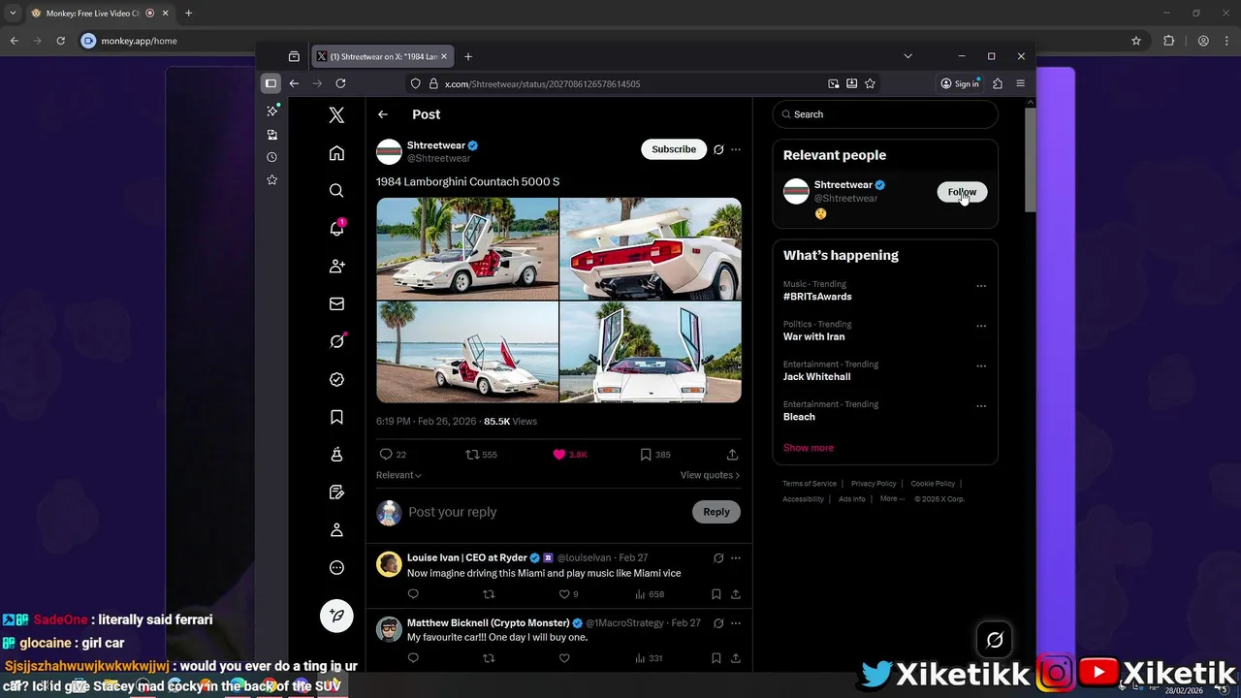1241x698 pixels.
Task: Like Matthew Bicknell's reply
Action: (564, 658)
